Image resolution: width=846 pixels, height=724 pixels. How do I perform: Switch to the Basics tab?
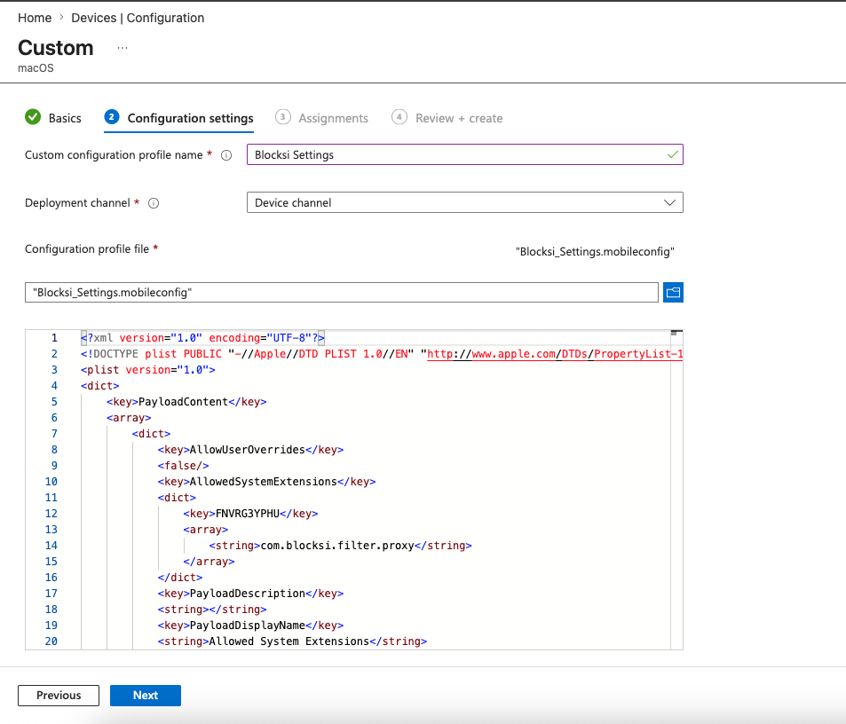point(53,118)
